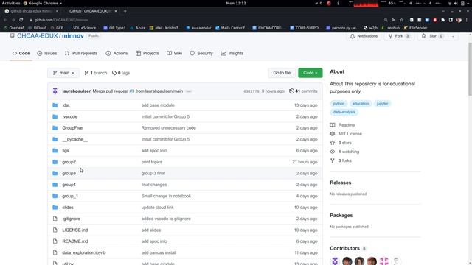Switch to the first github chcaa browser tab

[x=31, y=11]
